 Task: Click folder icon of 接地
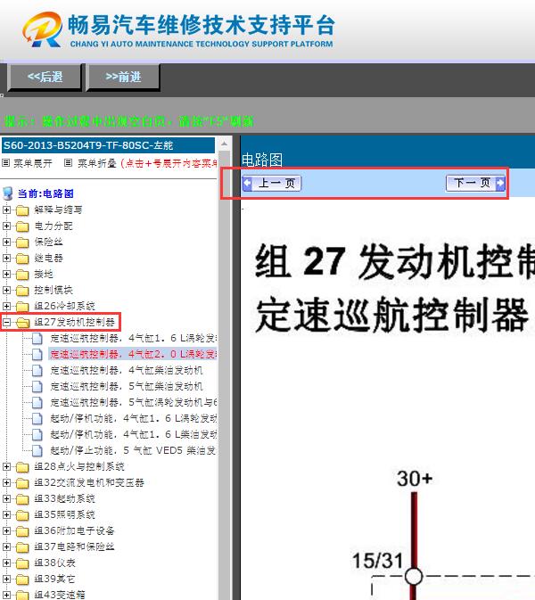coord(22,275)
